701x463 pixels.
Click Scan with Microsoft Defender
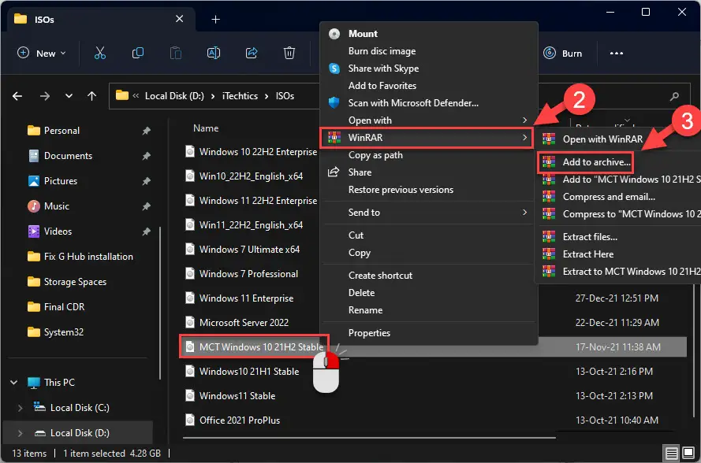click(x=429, y=103)
